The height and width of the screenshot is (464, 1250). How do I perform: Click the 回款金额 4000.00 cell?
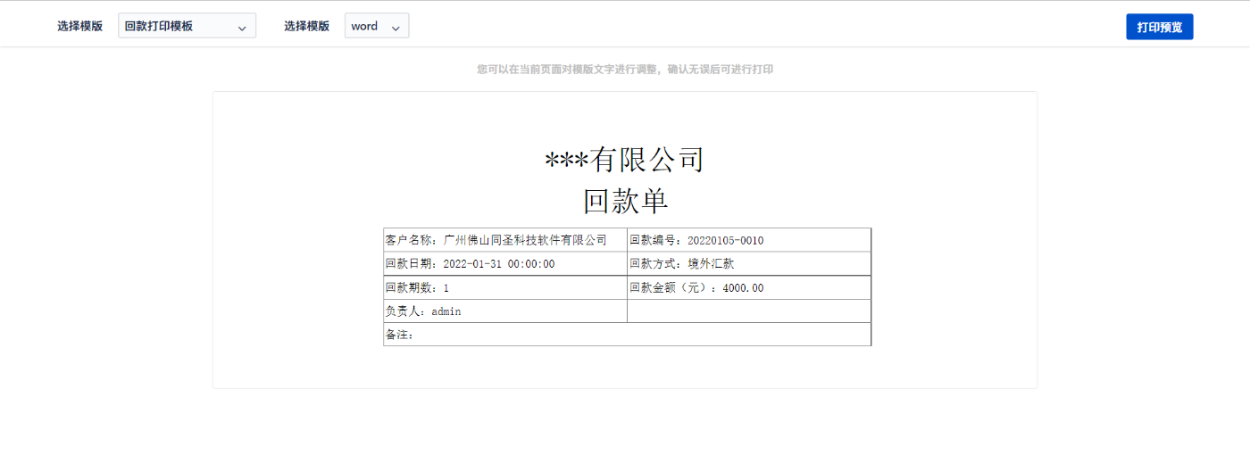(x=748, y=288)
